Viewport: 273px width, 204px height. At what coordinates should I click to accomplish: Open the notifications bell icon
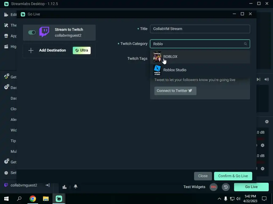[75, 187]
